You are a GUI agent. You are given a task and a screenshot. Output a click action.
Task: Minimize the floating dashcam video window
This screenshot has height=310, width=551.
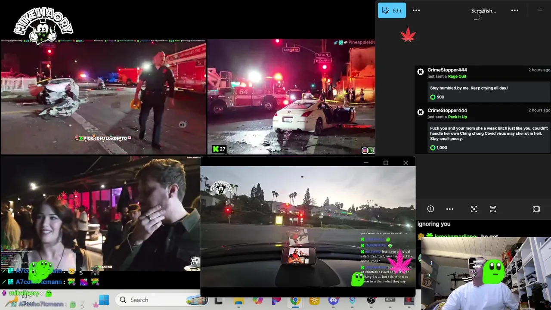pyautogui.click(x=366, y=163)
